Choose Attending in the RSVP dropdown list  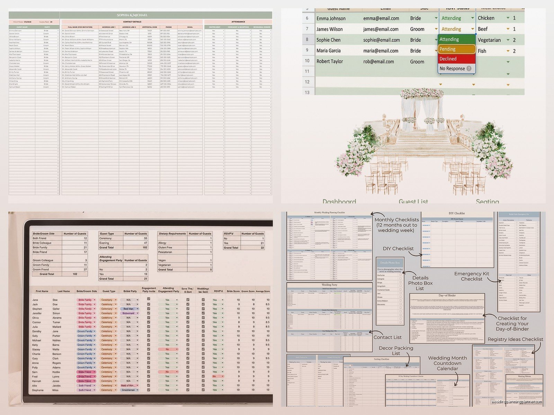[457, 39]
